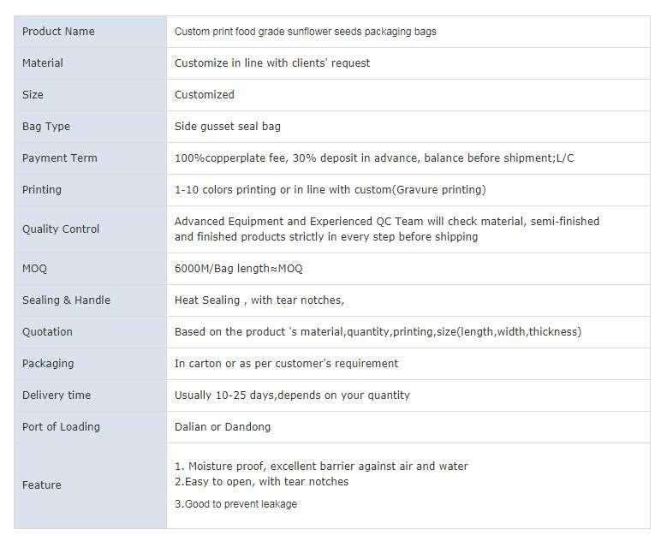The image size is (661, 535).
Task: Click the Quality Control label
Action: click(61, 229)
